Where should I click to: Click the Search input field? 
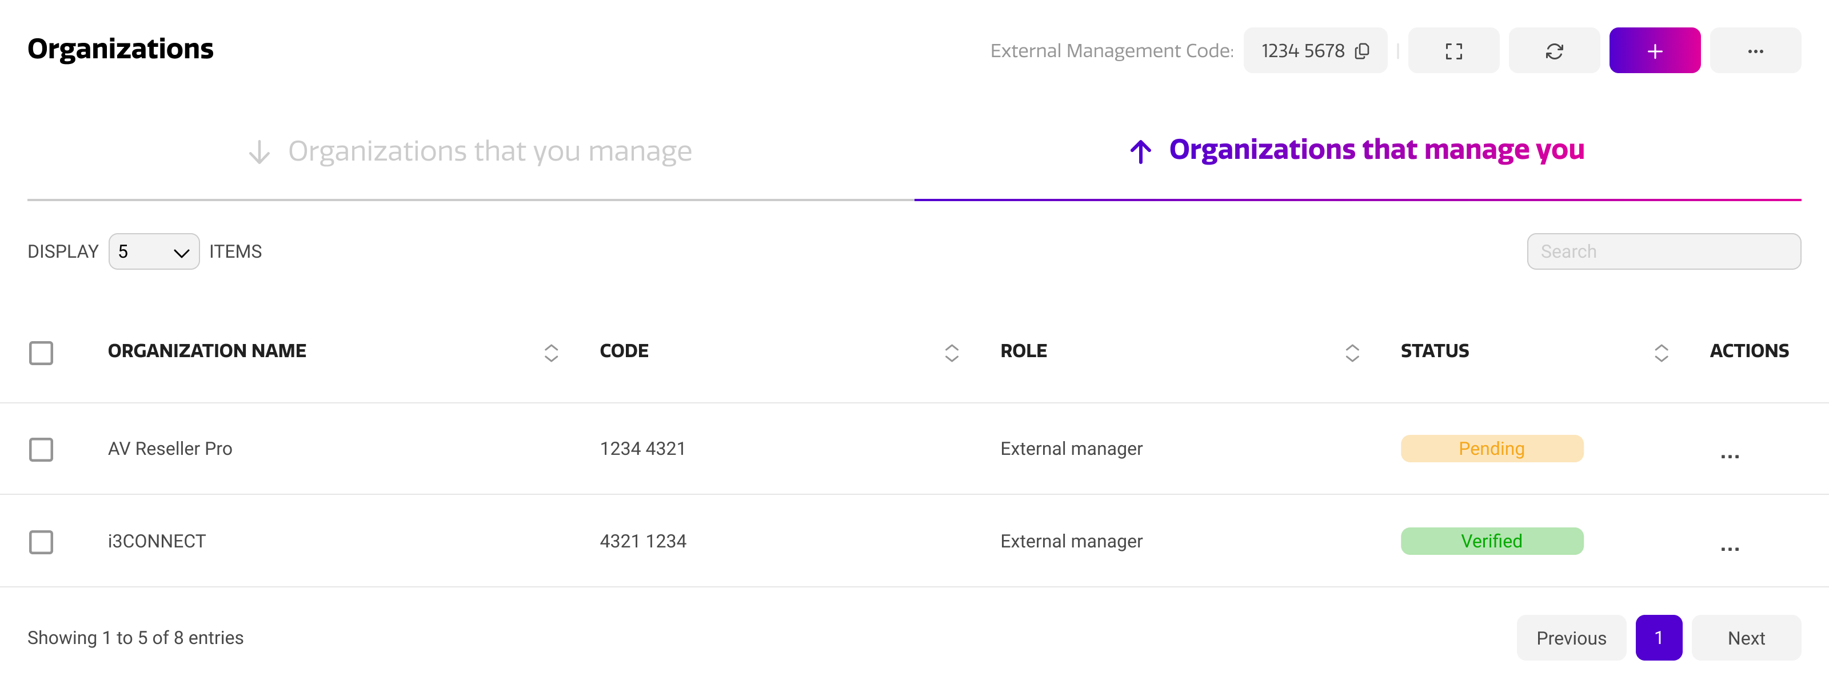[x=1664, y=252]
